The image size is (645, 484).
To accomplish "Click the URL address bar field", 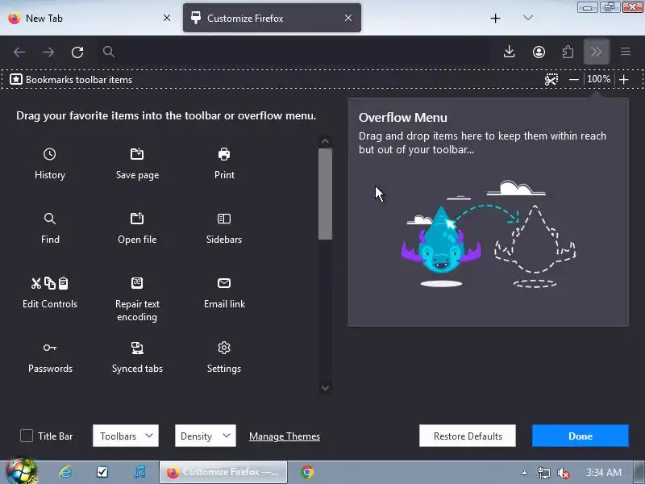I will pyautogui.click(x=294, y=52).
